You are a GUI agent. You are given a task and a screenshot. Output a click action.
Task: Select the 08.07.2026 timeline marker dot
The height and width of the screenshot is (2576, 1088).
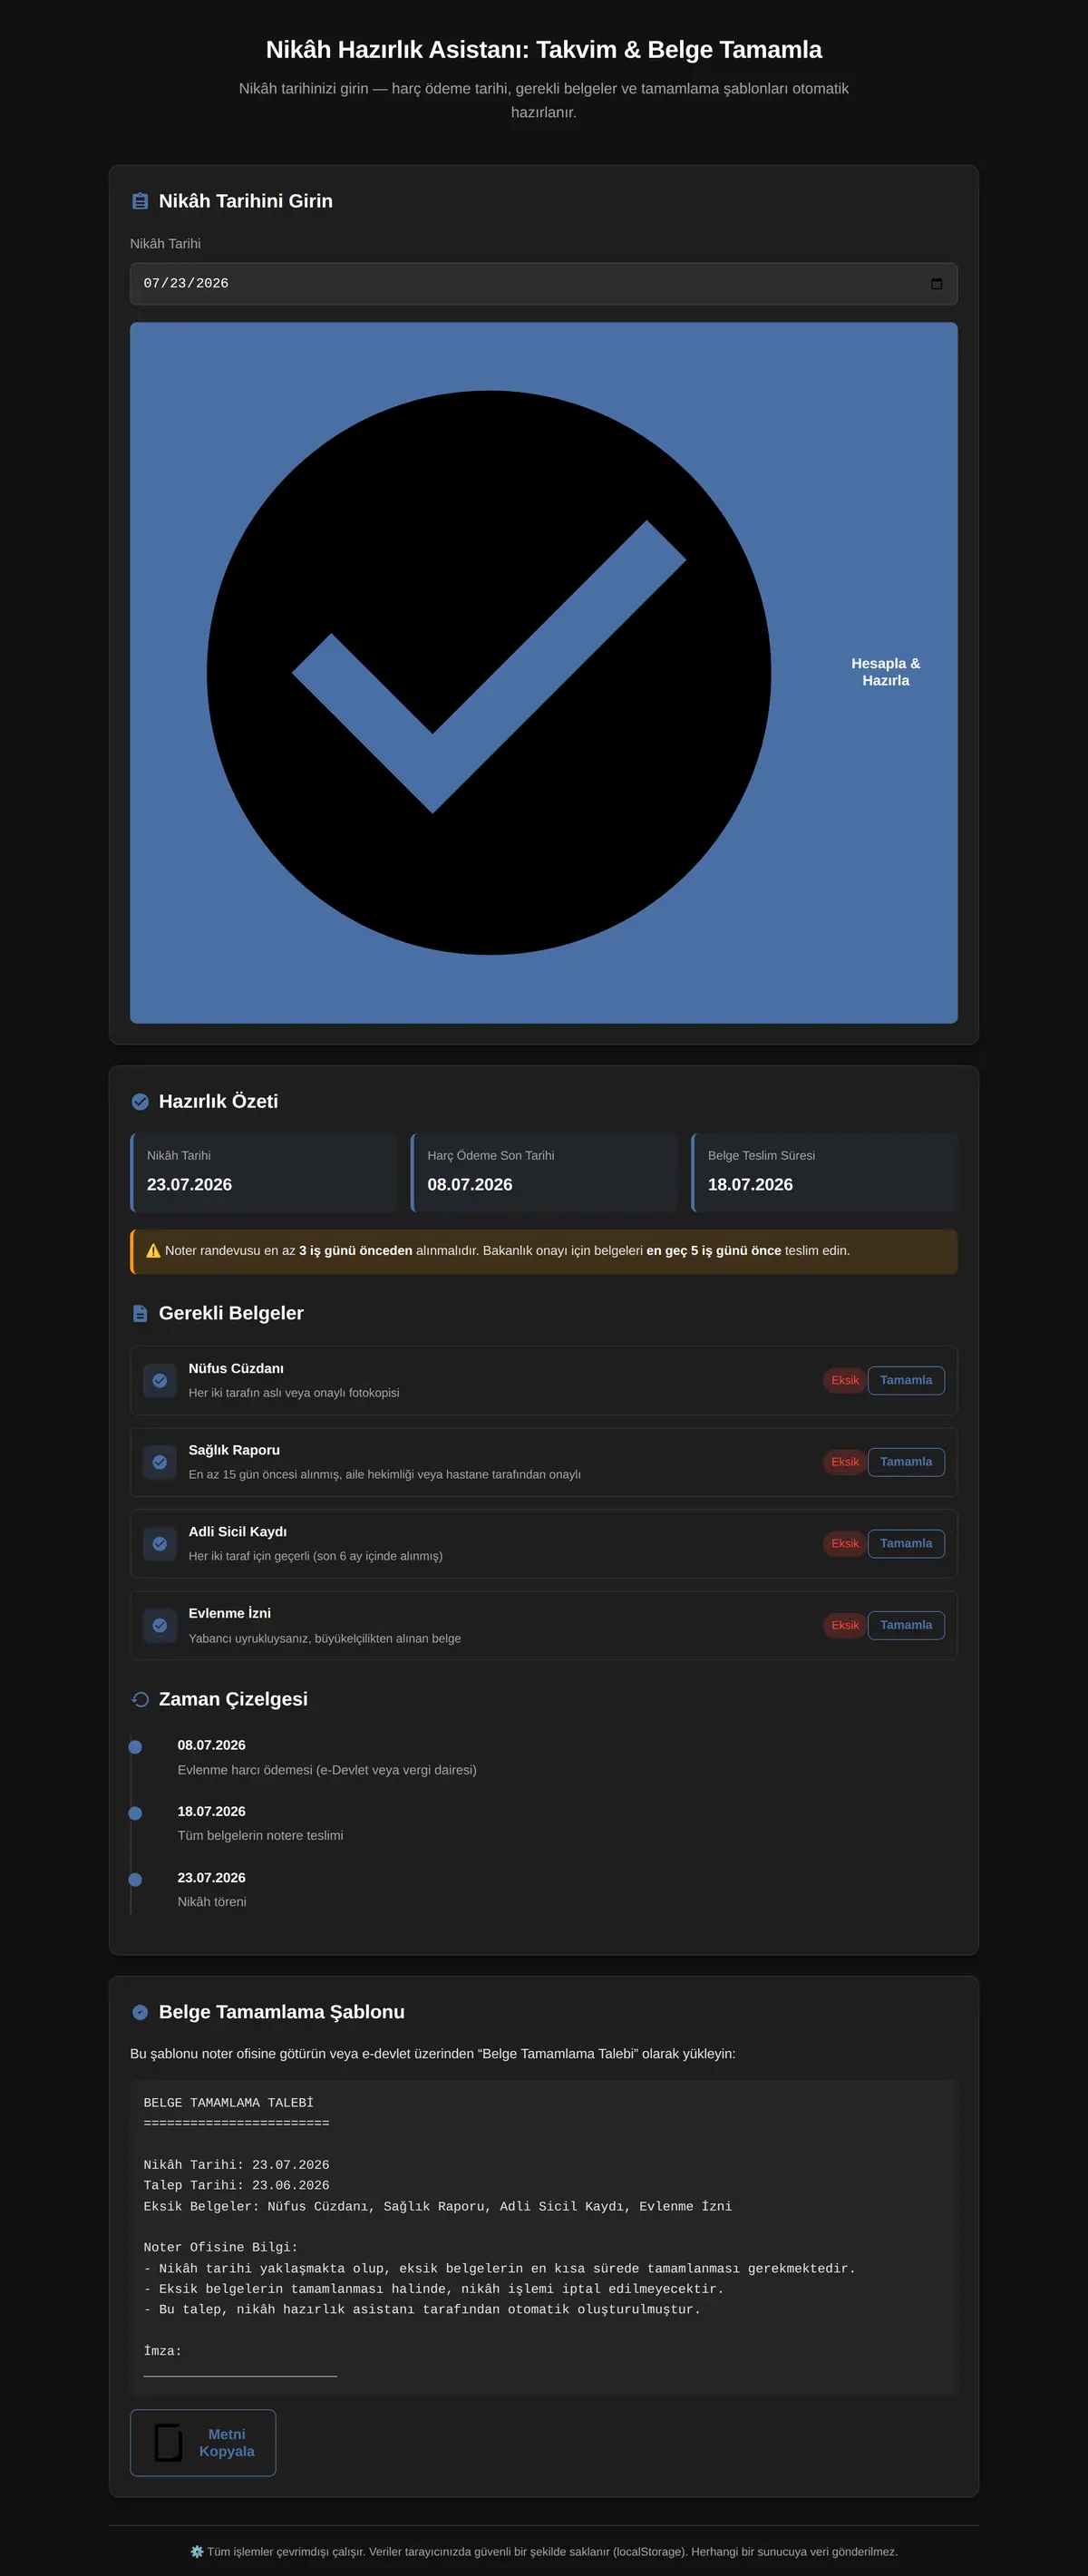coord(135,1747)
